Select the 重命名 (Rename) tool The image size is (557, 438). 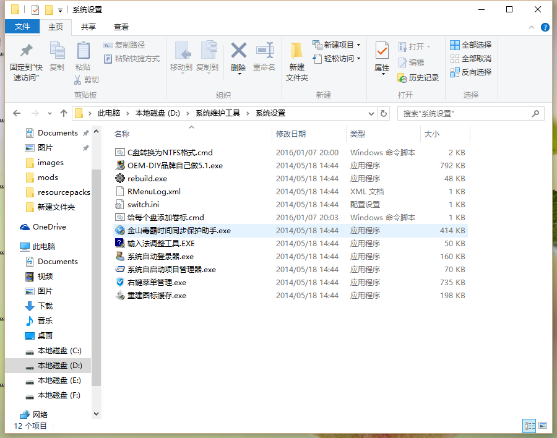pos(266,56)
